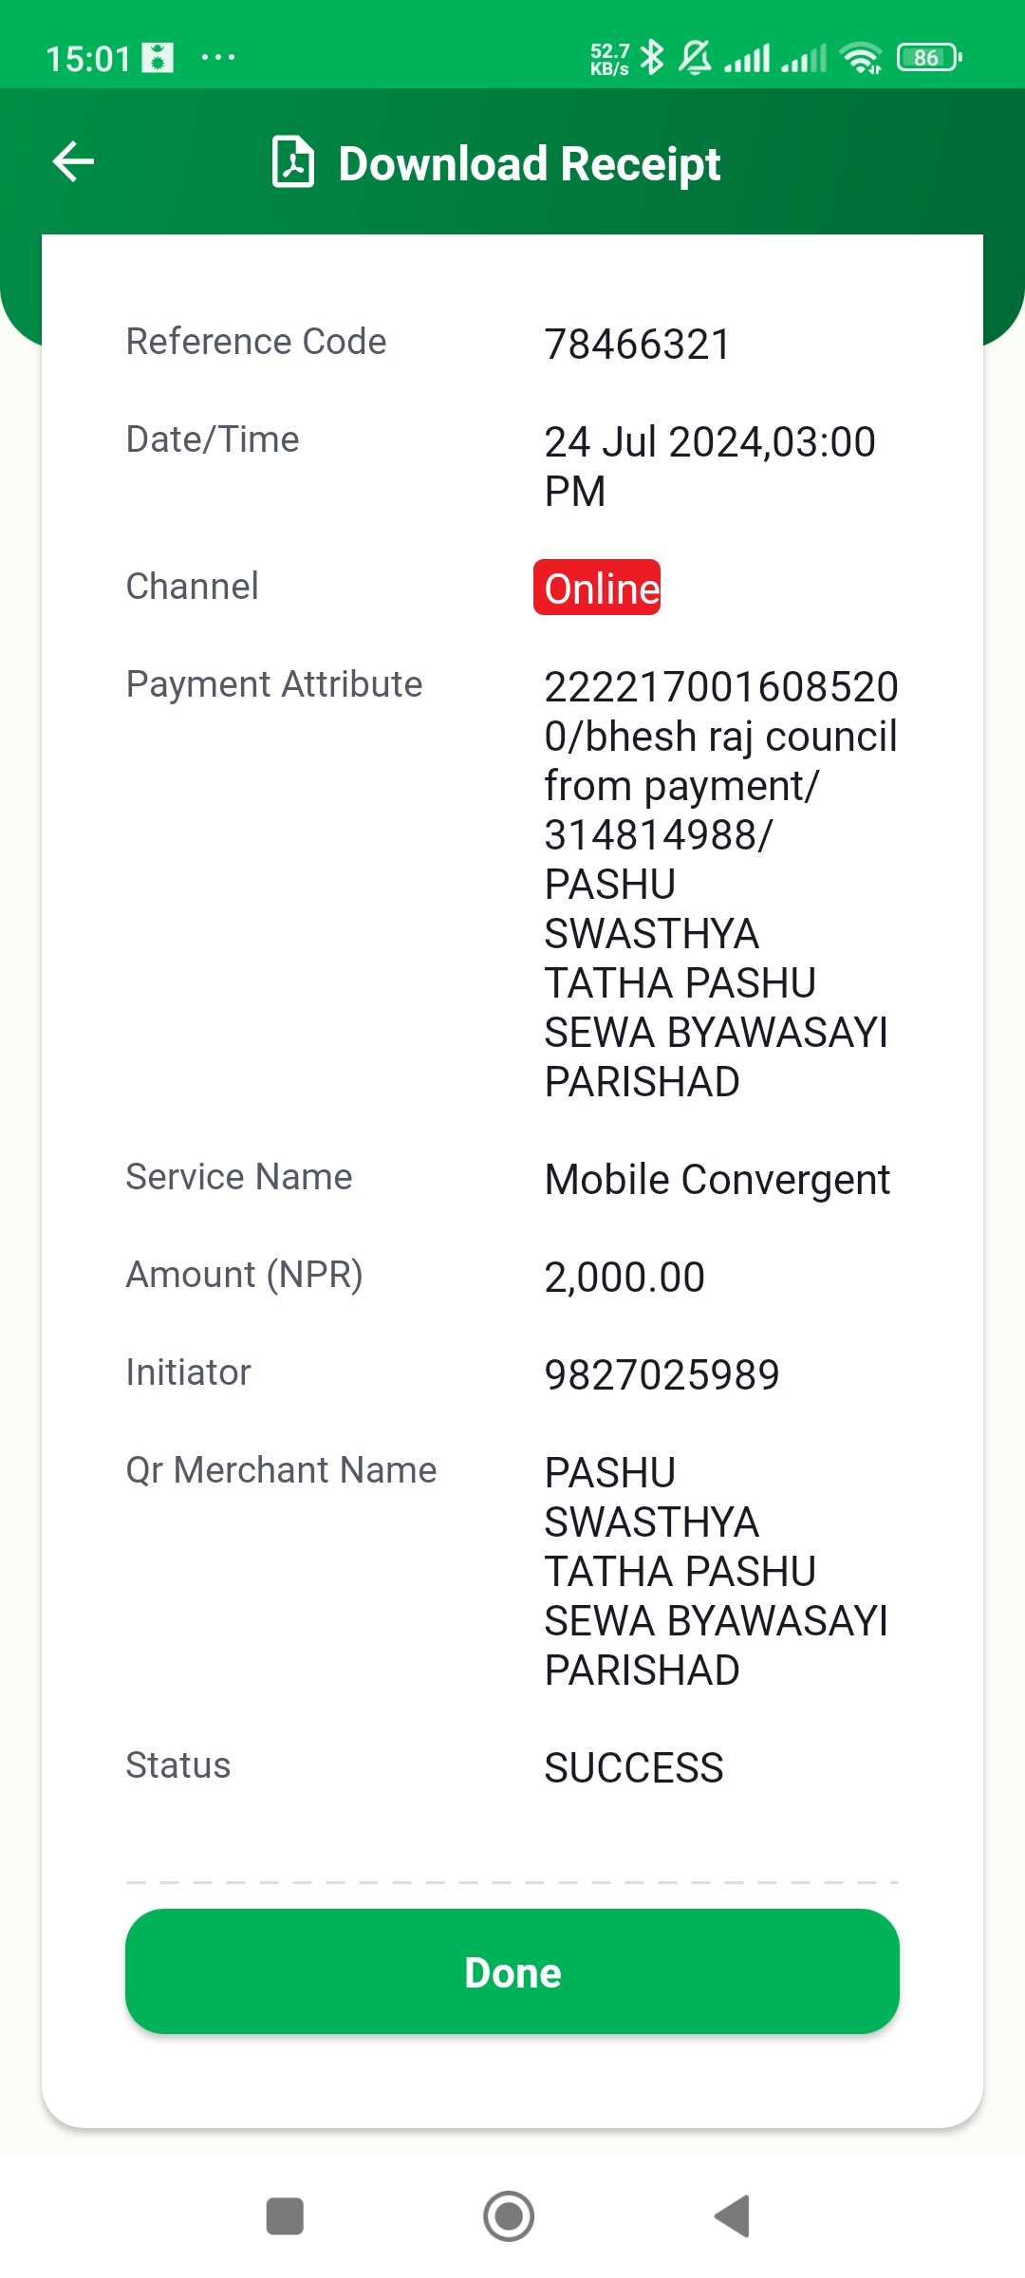Tap the Android home circle button
The height and width of the screenshot is (2278, 1025).
(x=509, y=2216)
